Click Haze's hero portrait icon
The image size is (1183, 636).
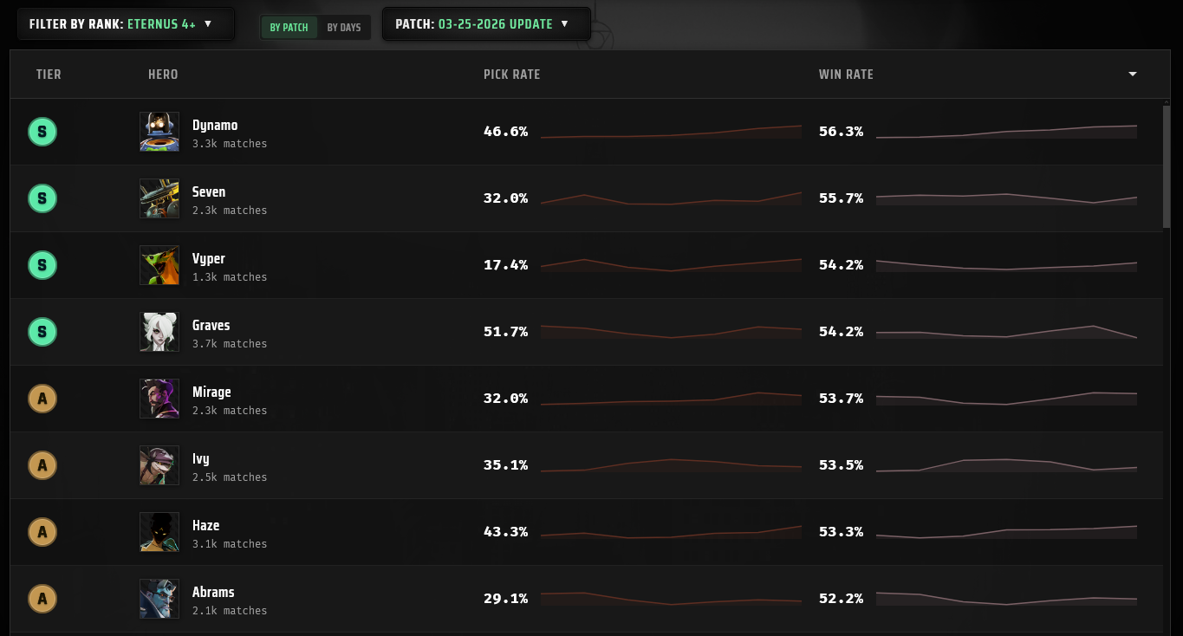[x=159, y=532]
